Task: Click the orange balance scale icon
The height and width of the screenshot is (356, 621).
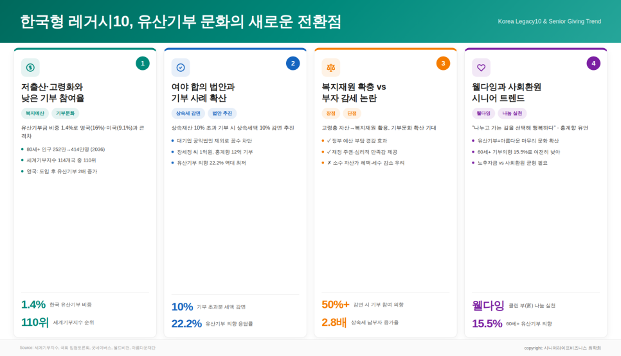Action: pyautogui.click(x=331, y=67)
